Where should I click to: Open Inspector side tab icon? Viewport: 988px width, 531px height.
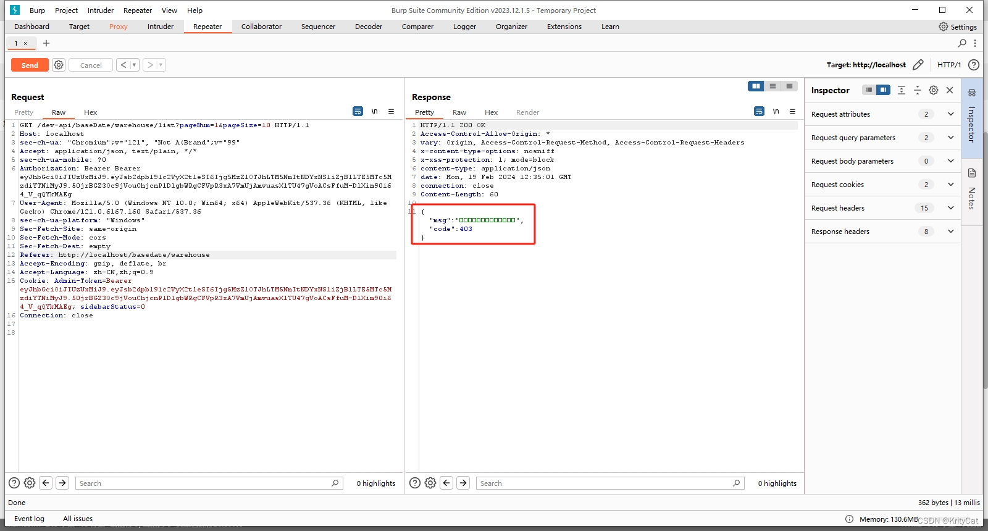(x=971, y=93)
